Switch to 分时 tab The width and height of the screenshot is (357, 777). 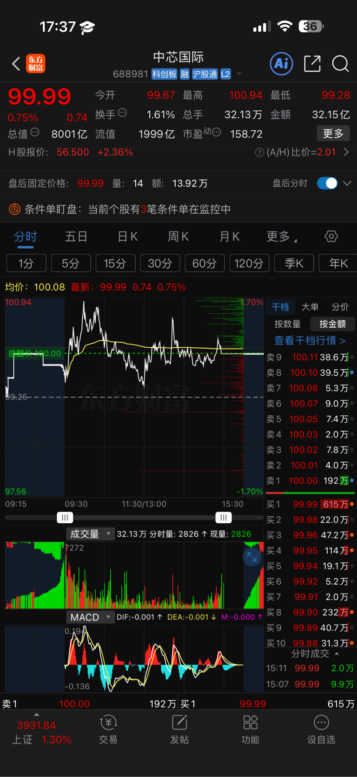(25, 236)
